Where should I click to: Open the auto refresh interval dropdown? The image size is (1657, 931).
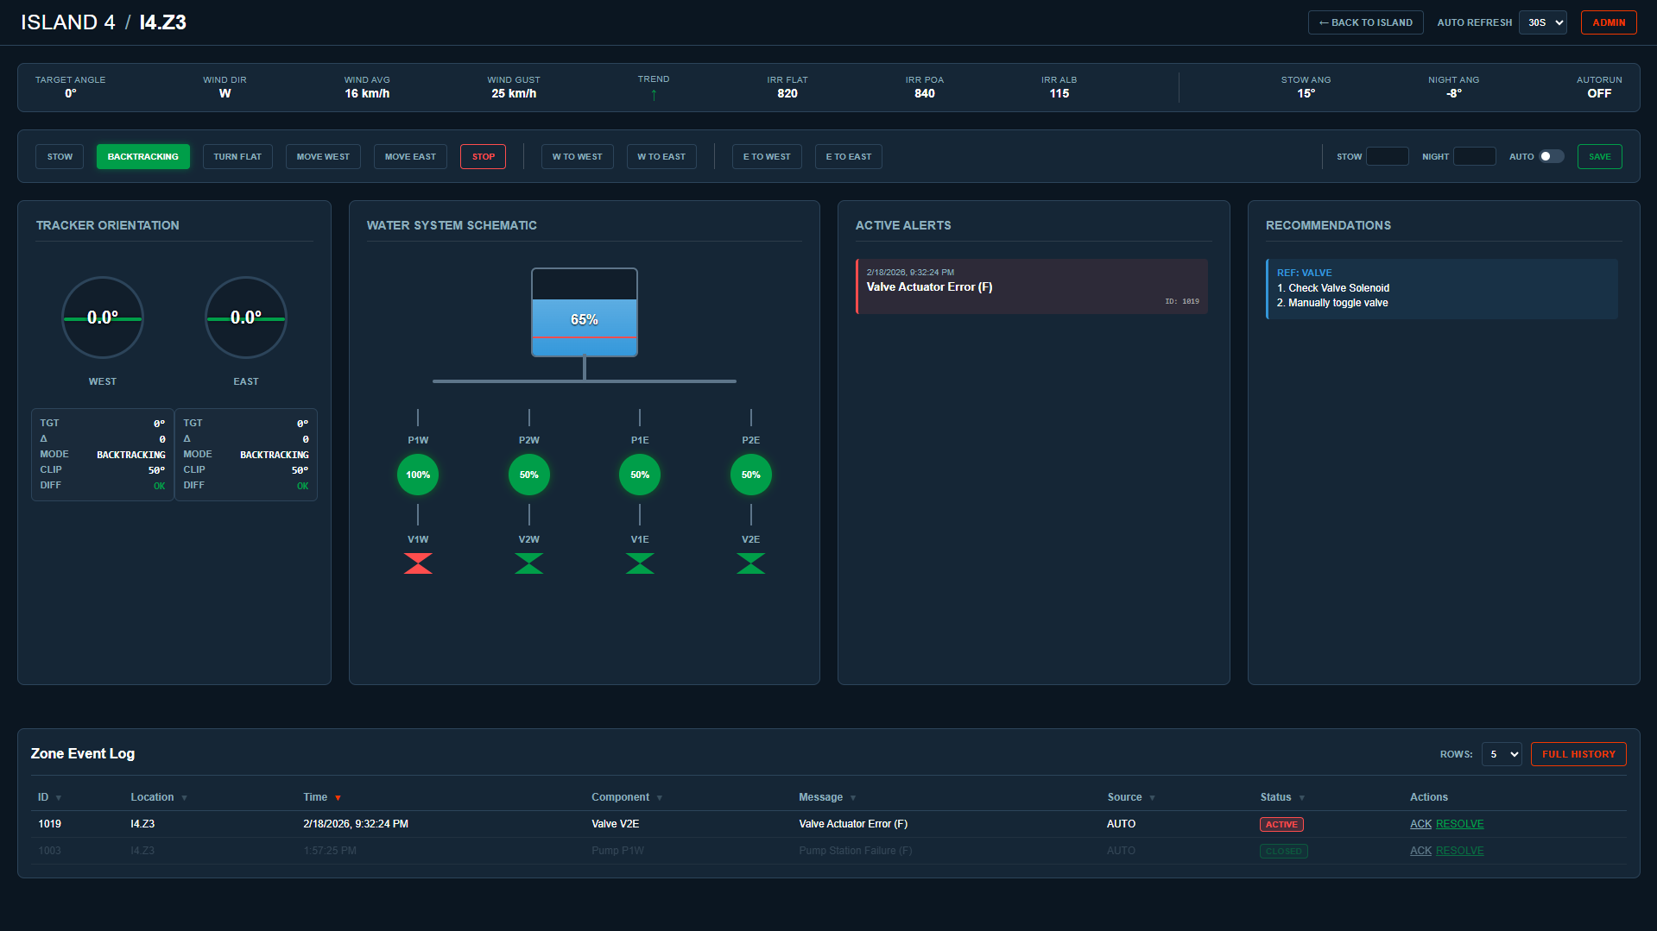pos(1543,22)
